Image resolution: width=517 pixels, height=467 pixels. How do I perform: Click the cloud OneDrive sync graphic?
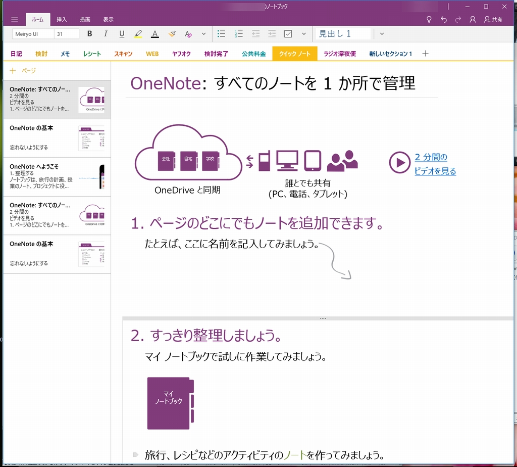(x=189, y=153)
